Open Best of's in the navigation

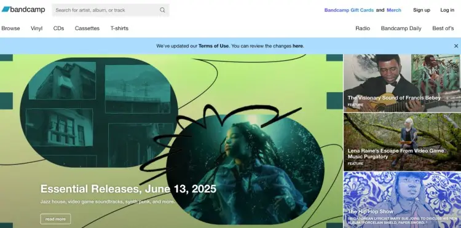point(443,28)
